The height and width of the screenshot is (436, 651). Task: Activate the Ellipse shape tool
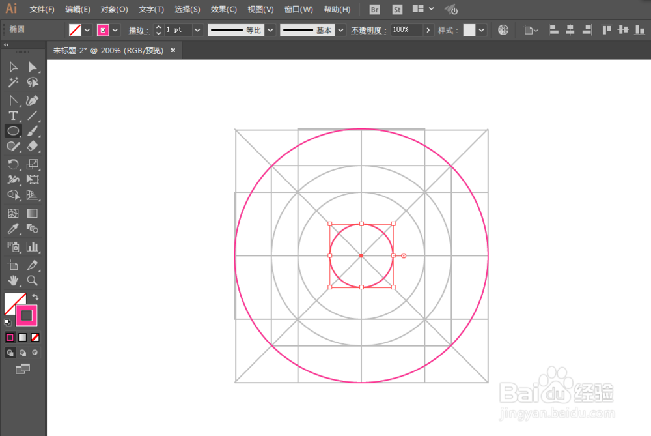(13, 130)
